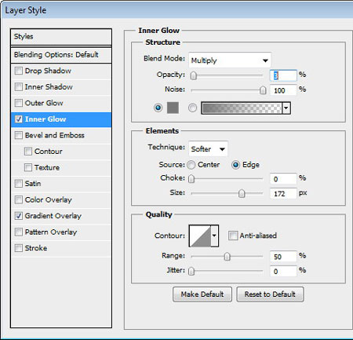Click the Range field showing 50
Screen dimensions: 353x340
(283, 257)
